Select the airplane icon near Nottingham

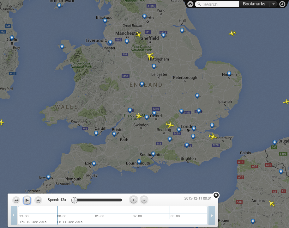pyautogui.click(x=150, y=56)
